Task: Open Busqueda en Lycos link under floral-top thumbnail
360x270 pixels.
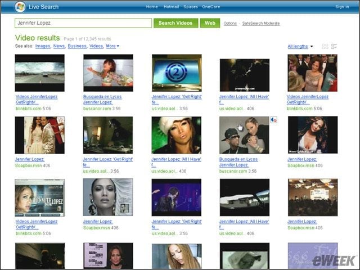Action: 102,100
